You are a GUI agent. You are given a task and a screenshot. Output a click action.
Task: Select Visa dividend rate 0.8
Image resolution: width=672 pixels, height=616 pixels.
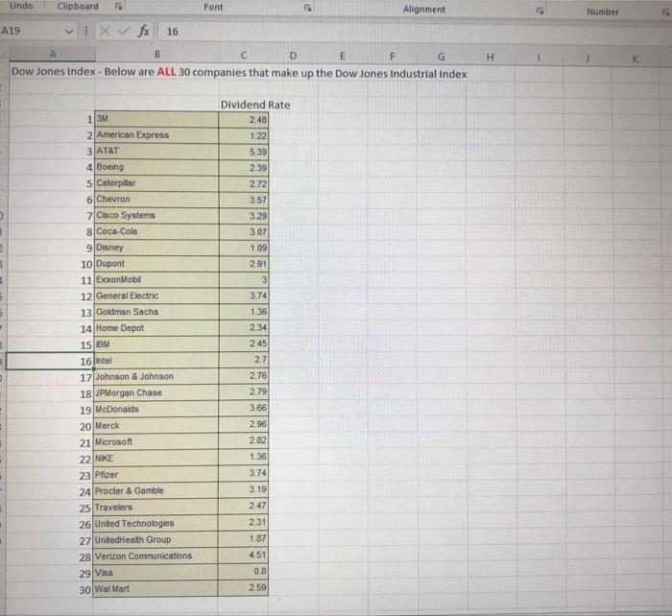tap(243, 572)
